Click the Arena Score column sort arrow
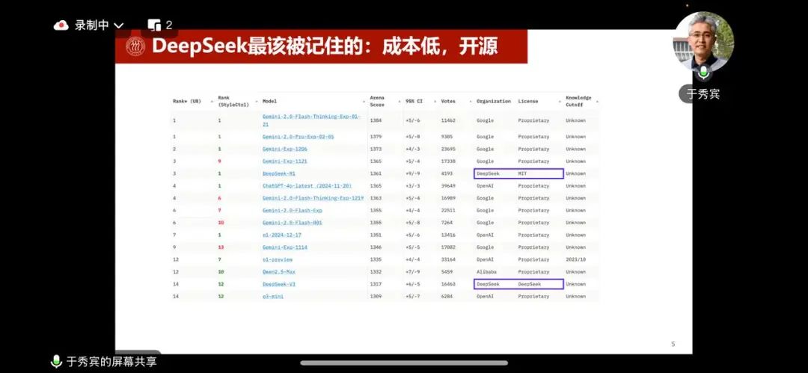Image resolution: width=808 pixels, height=373 pixels. [400, 102]
